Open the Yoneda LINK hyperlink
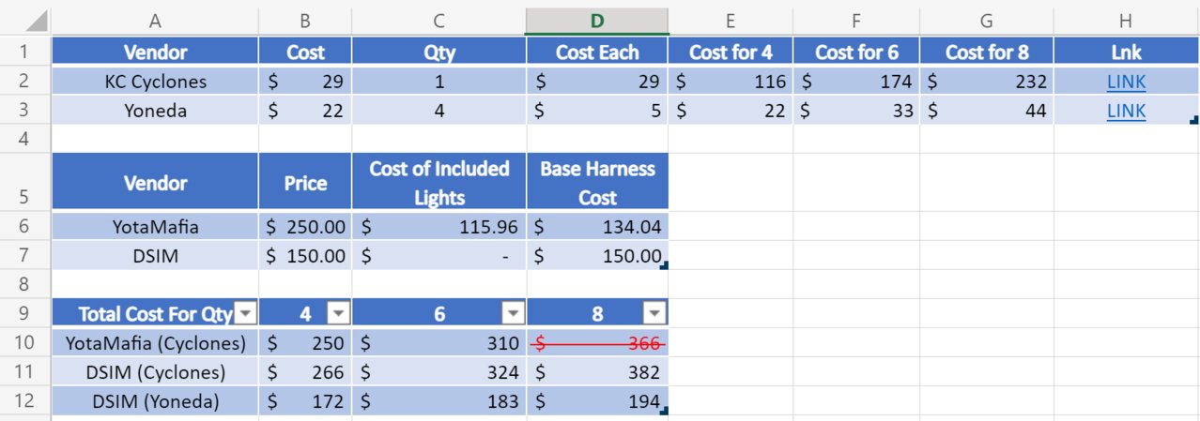 tap(1126, 111)
